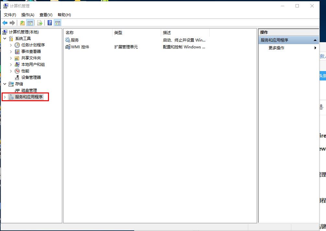Screen dimensions: 326x231
Task: Toggle the action pane icon on toolbar
Action: (57, 22)
